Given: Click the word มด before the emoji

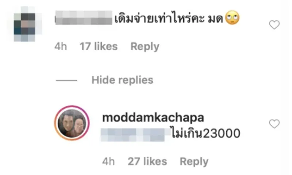Looking at the screenshot, I should point(215,19).
